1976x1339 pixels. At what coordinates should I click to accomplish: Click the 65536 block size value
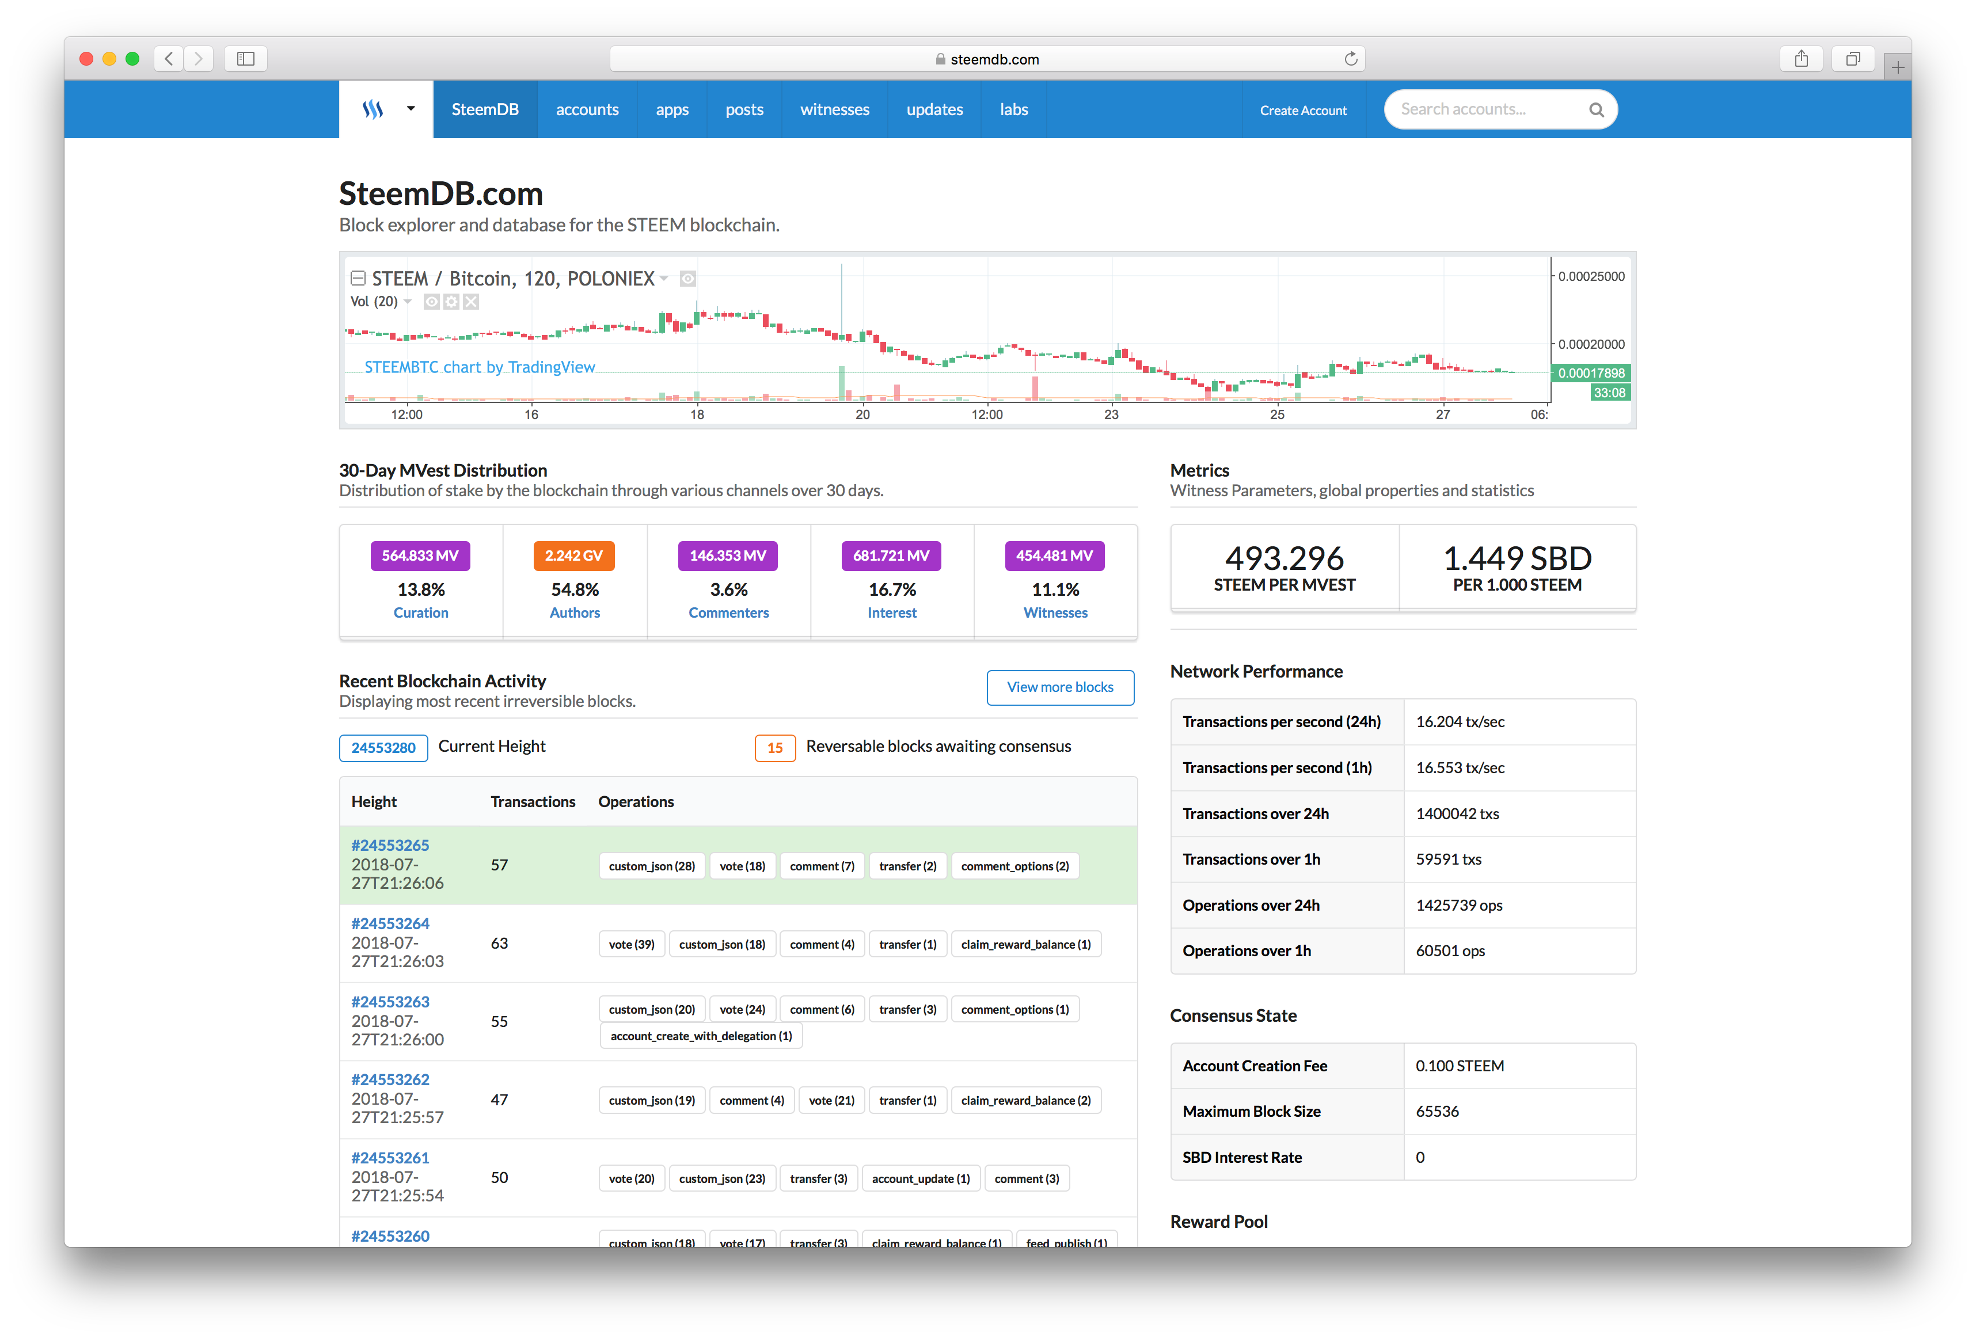(x=1437, y=1111)
